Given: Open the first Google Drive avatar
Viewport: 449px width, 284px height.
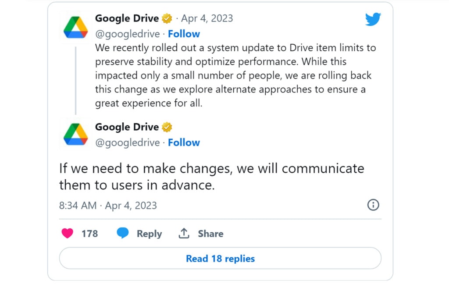Looking at the screenshot, I should click(x=75, y=28).
